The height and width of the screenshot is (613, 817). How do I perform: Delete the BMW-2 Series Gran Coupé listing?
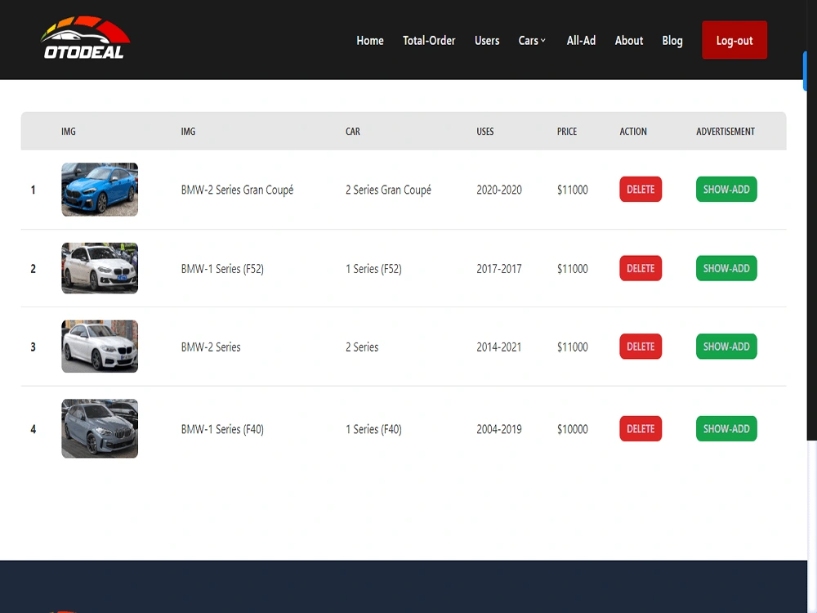coord(641,190)
